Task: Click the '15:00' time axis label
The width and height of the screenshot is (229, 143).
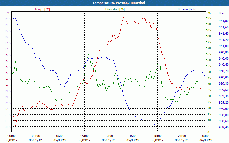Action: [133, 136]
